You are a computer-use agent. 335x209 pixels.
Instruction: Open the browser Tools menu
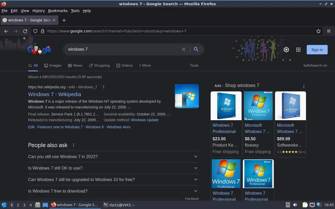coord(75,11)
